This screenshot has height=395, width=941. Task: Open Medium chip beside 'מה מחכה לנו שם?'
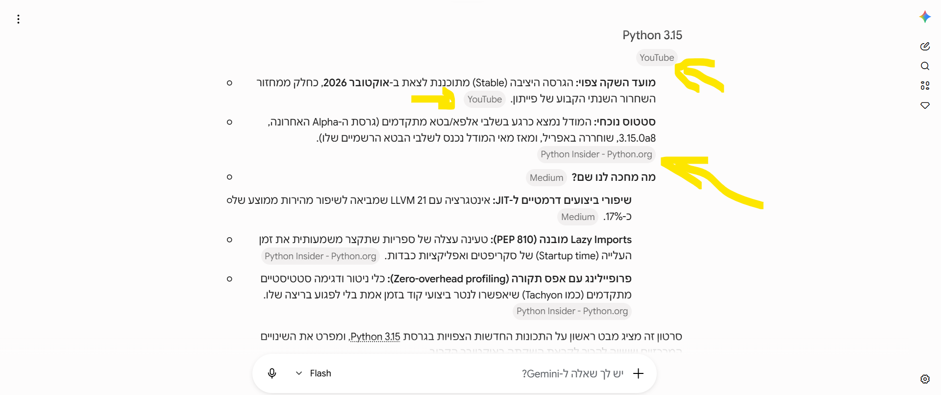(x=546, y=178)
